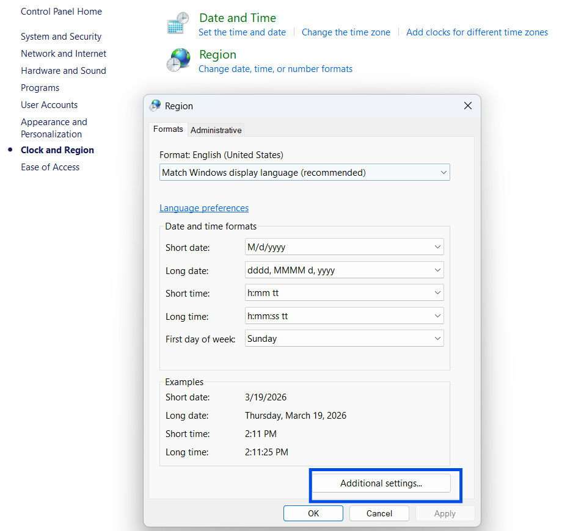Image resolution: width=562 pixels, height=531 pixels.
Task: Click the Additional settings button
Action: click(x=381, y=483)
